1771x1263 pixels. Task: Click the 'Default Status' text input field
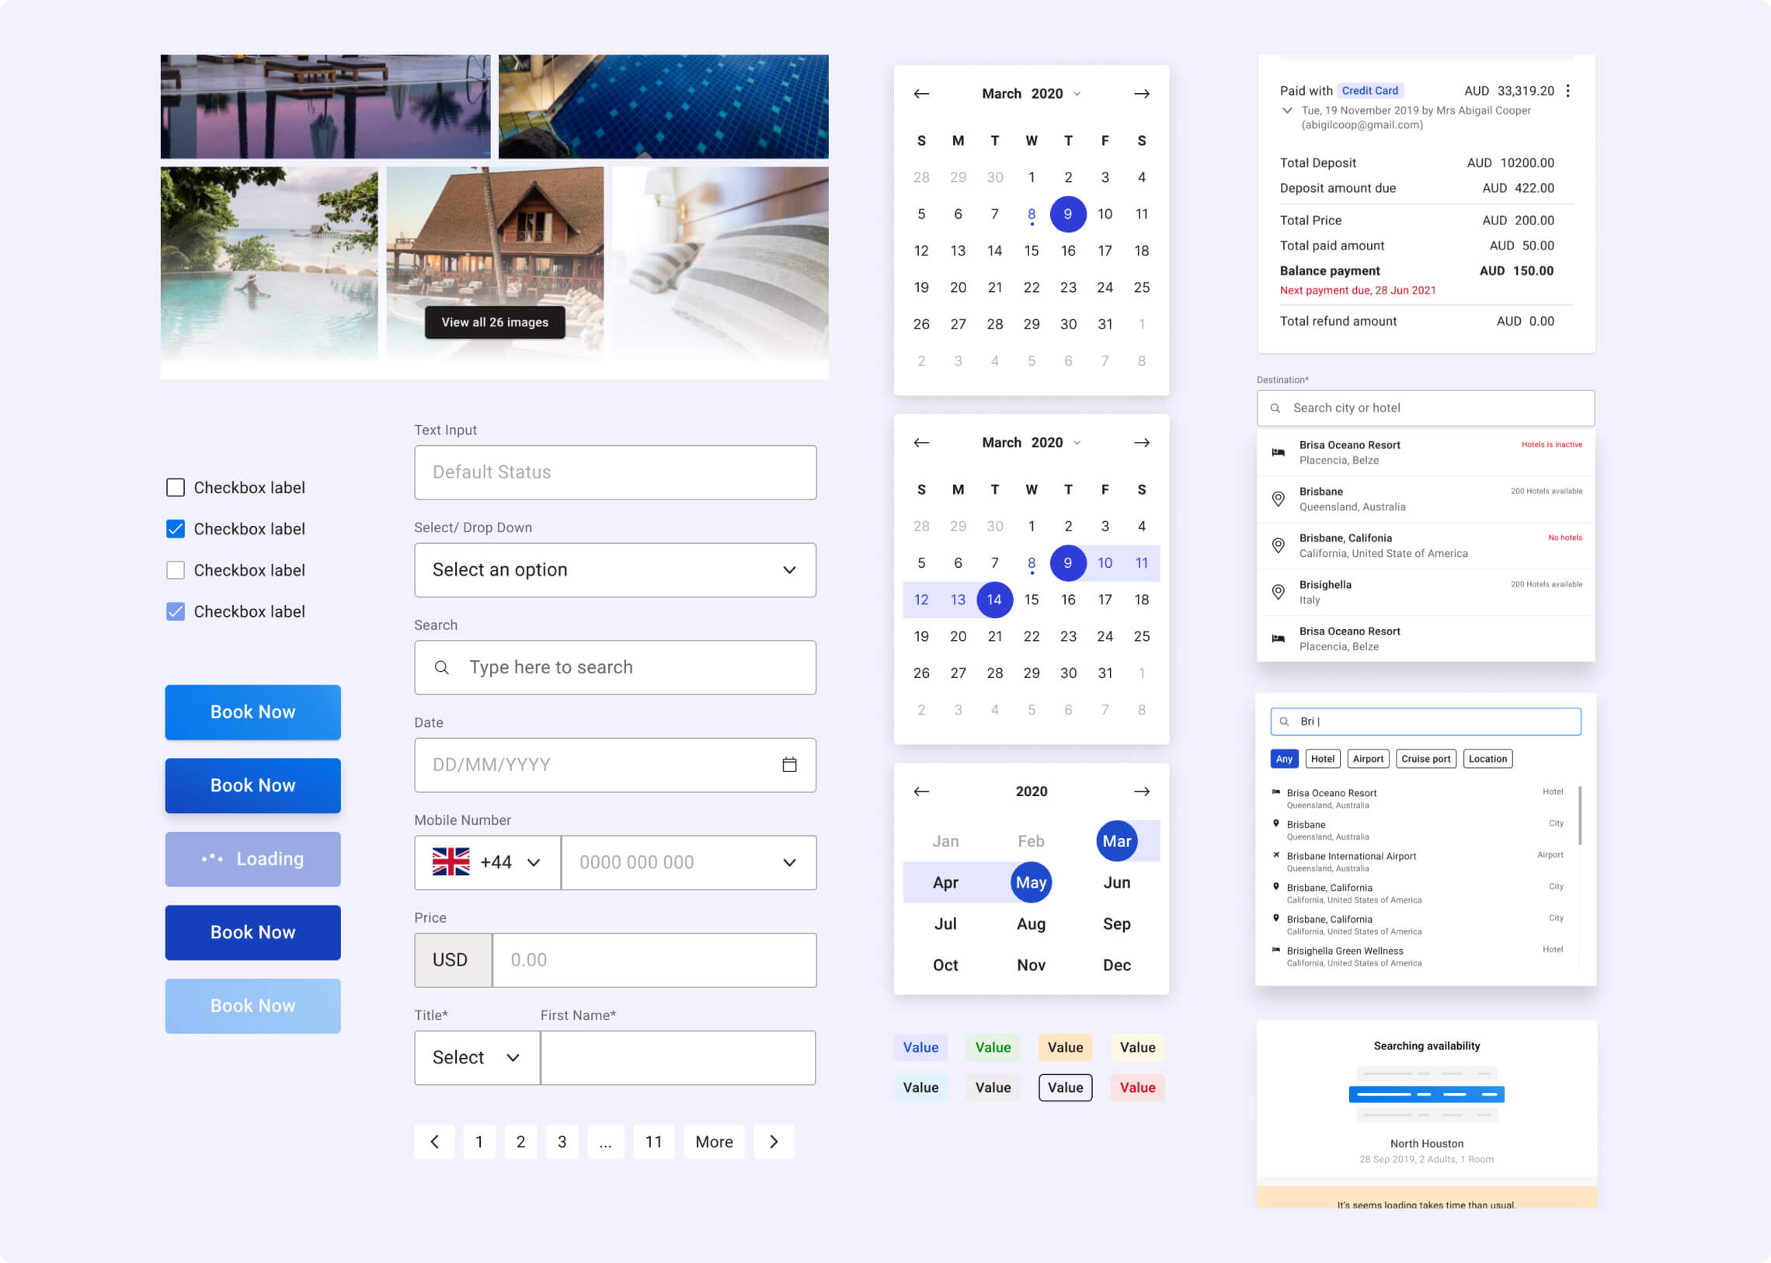pos(614,472)
